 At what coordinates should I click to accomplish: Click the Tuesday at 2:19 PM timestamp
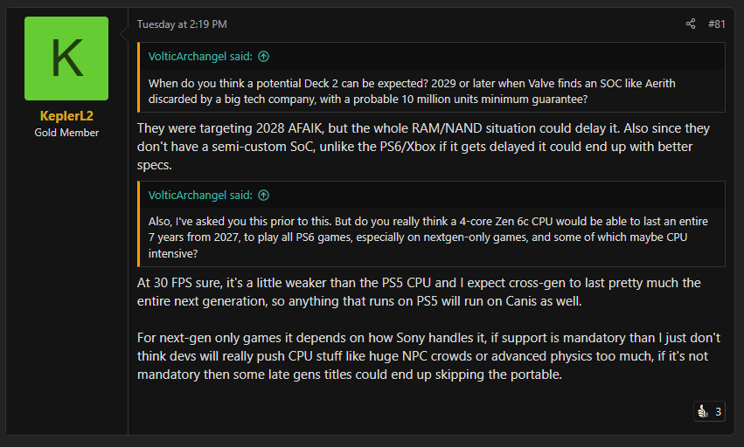point(181,24)
